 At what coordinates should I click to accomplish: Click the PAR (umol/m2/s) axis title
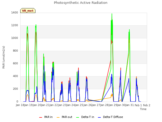(4, 57)
